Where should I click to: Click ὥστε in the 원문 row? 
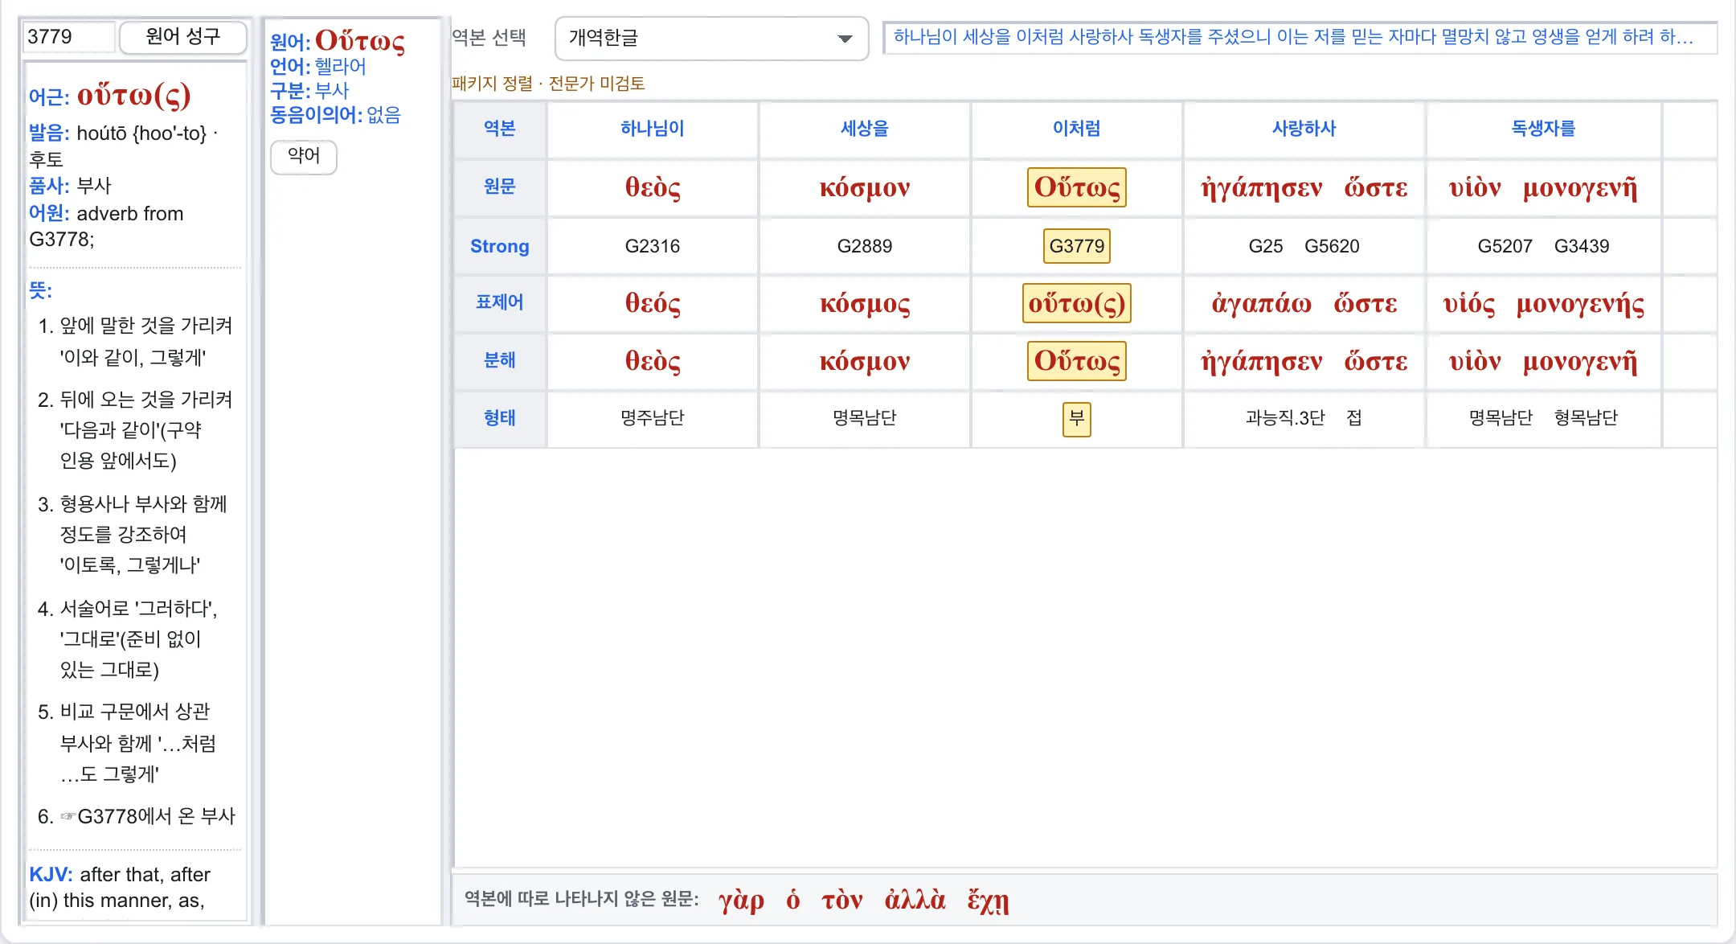pyautogui.click(x=1376, y=187)
